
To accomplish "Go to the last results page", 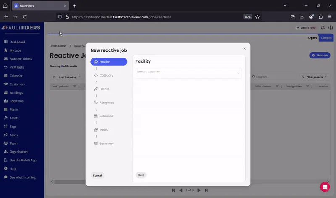I will tap(206, 190).
